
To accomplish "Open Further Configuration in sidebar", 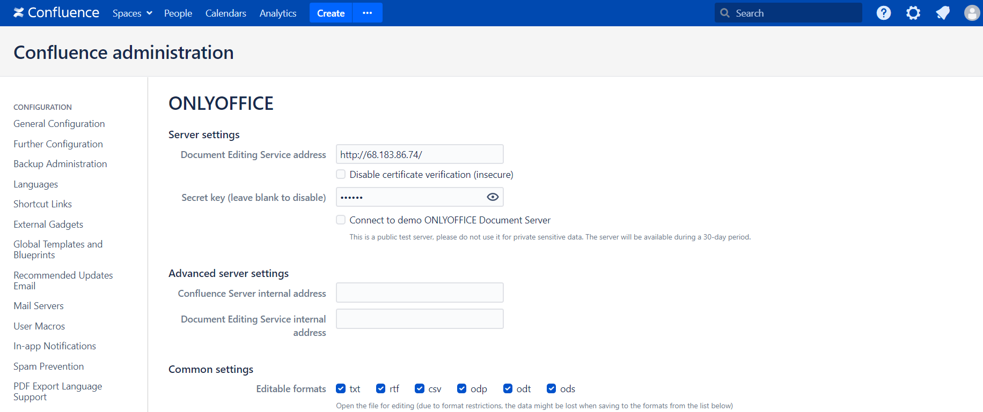I will point(58,144).
